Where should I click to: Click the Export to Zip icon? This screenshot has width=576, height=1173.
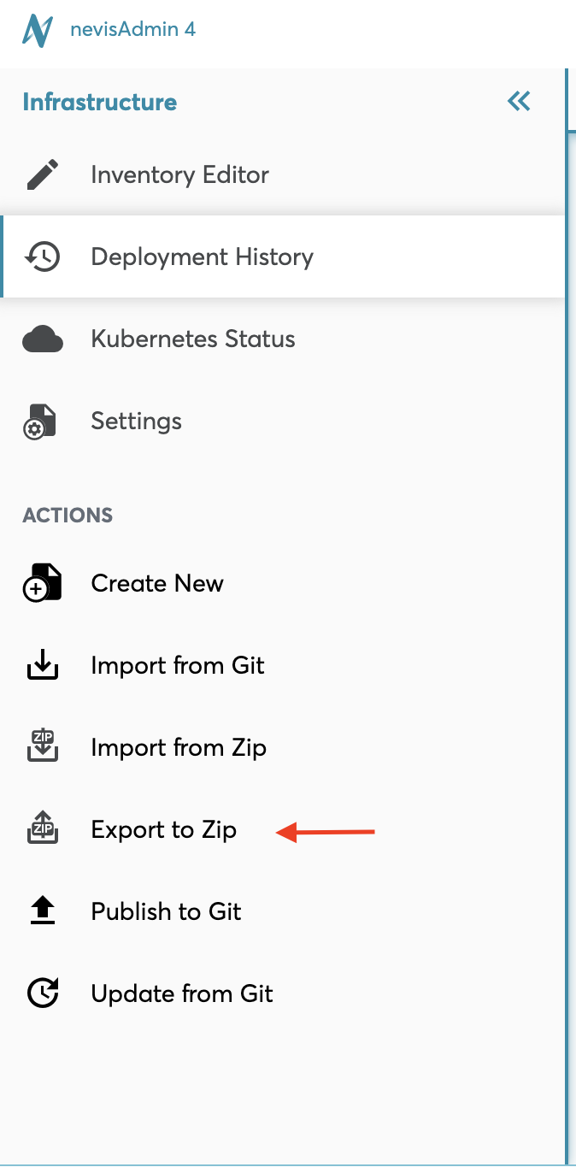tap(42, 829)
